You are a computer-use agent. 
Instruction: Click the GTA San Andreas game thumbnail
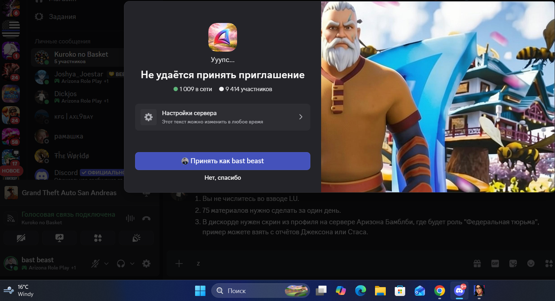point(11,193)
